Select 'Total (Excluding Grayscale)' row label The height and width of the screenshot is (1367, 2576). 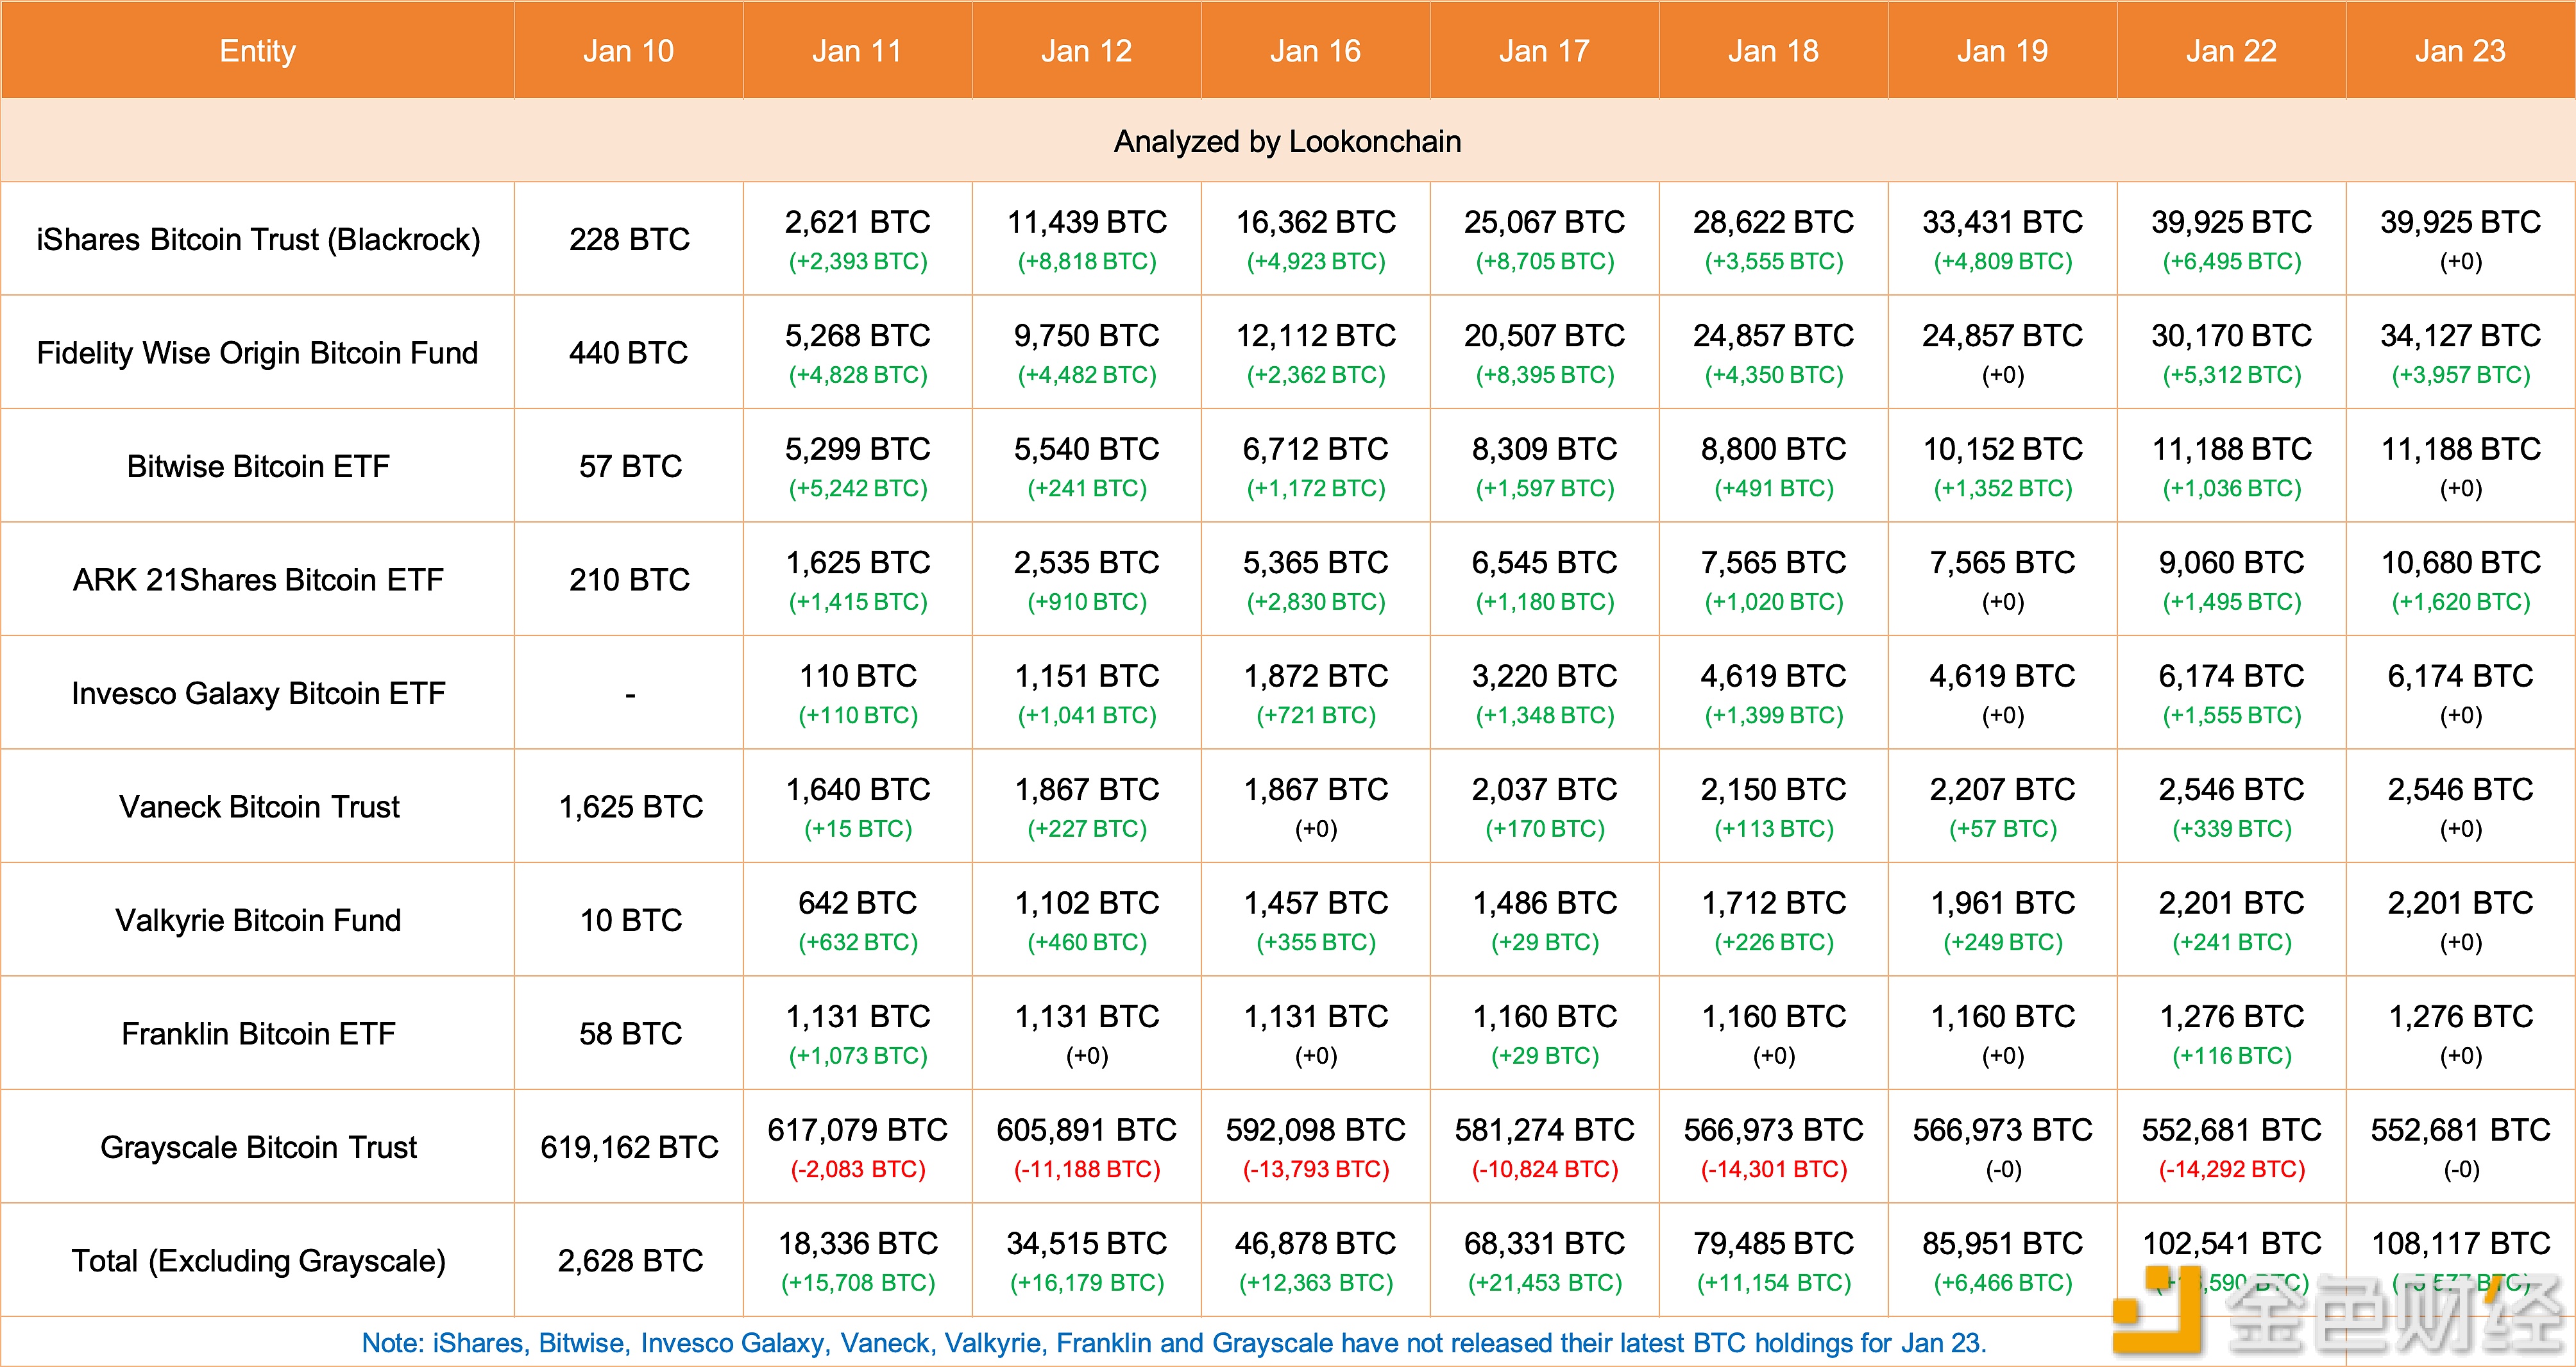pyautogui.click(x=258, y=1261)
